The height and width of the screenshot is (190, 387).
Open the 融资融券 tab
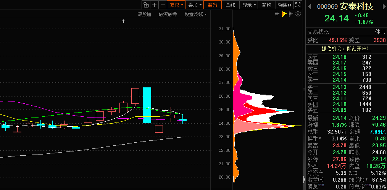[168, 14]
